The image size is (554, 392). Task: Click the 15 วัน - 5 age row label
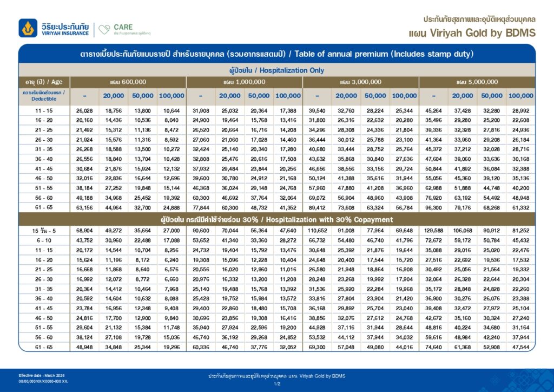pyautogui.click(x=44, y=231)
